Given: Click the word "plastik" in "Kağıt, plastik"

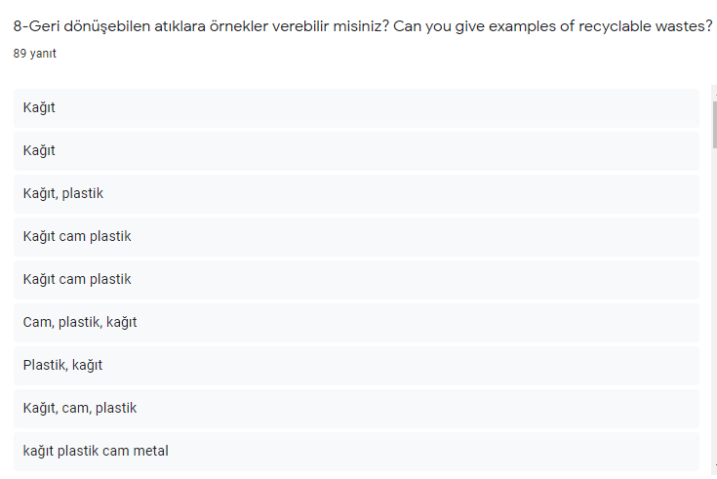Looking at the screenshot, I should click(x=82, y=193).
